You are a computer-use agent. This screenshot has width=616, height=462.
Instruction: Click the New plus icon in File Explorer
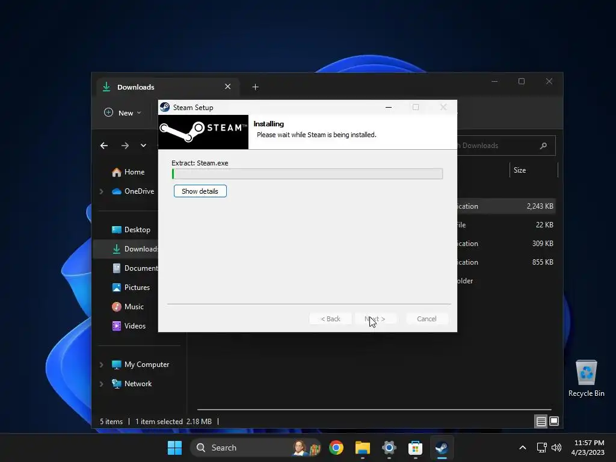(x=108, y=112)
